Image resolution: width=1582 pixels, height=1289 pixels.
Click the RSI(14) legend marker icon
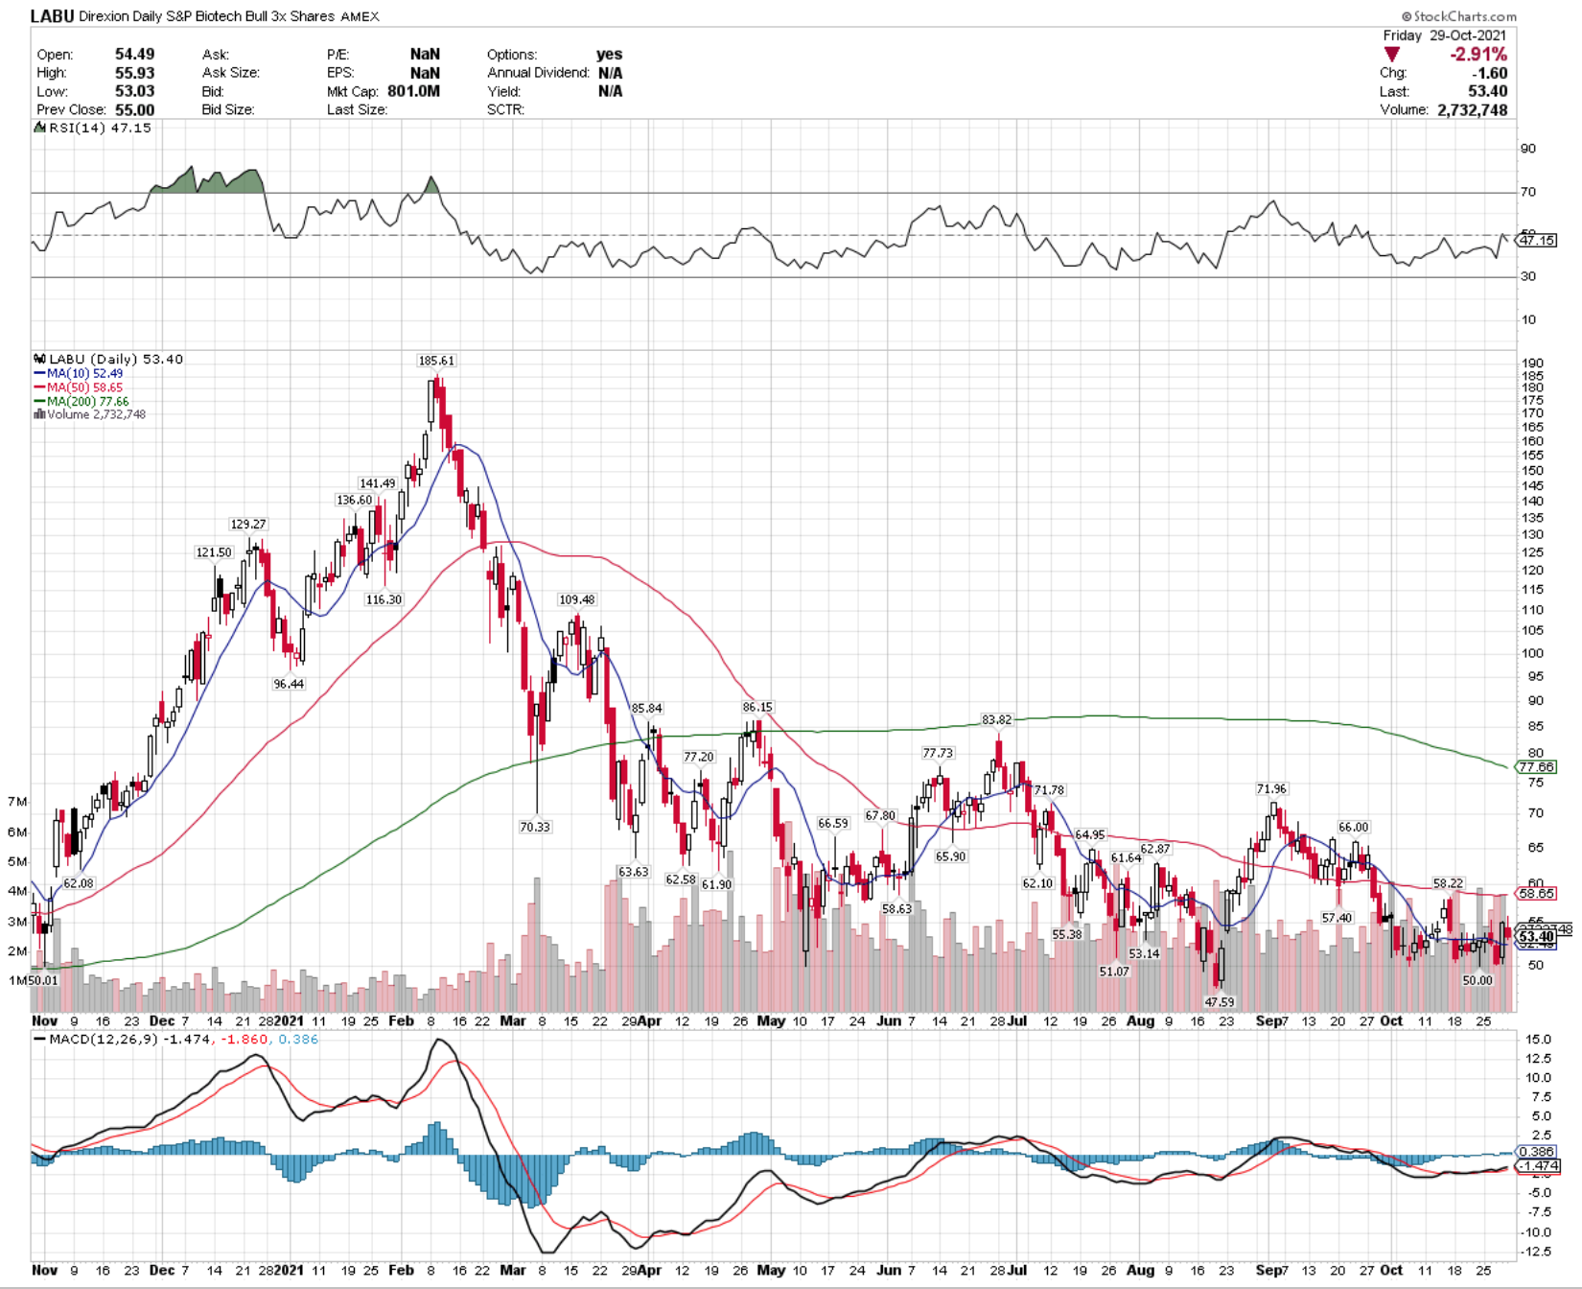(39, 128)
